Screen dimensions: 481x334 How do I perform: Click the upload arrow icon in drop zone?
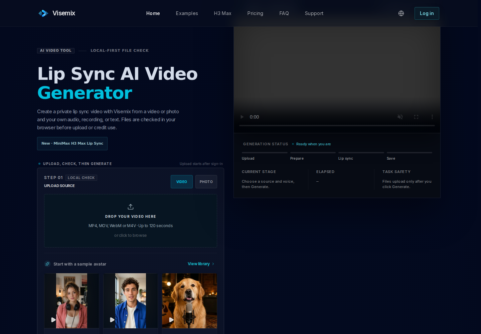tap(131, 207)
